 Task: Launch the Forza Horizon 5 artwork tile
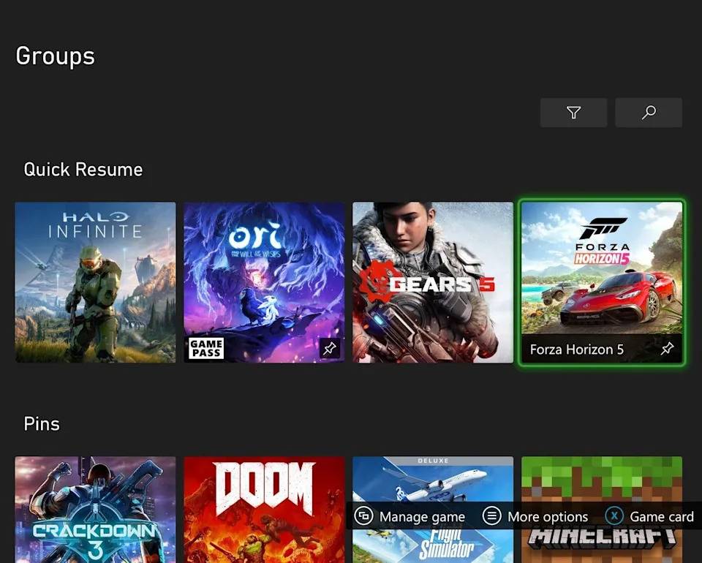click(x=601, y=271)
